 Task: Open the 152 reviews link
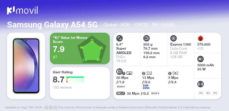point(62,87)
